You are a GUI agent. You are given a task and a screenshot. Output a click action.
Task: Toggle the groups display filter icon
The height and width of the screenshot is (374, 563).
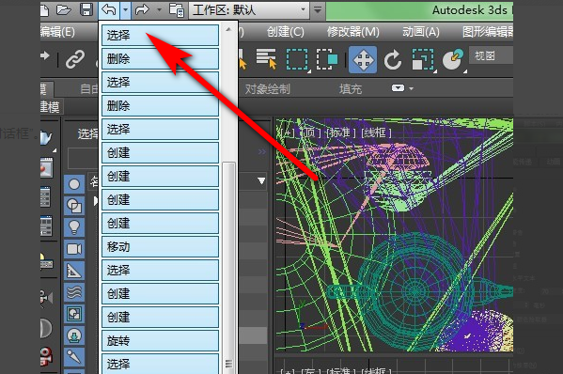pyautogui.click(x=74, y=314)
